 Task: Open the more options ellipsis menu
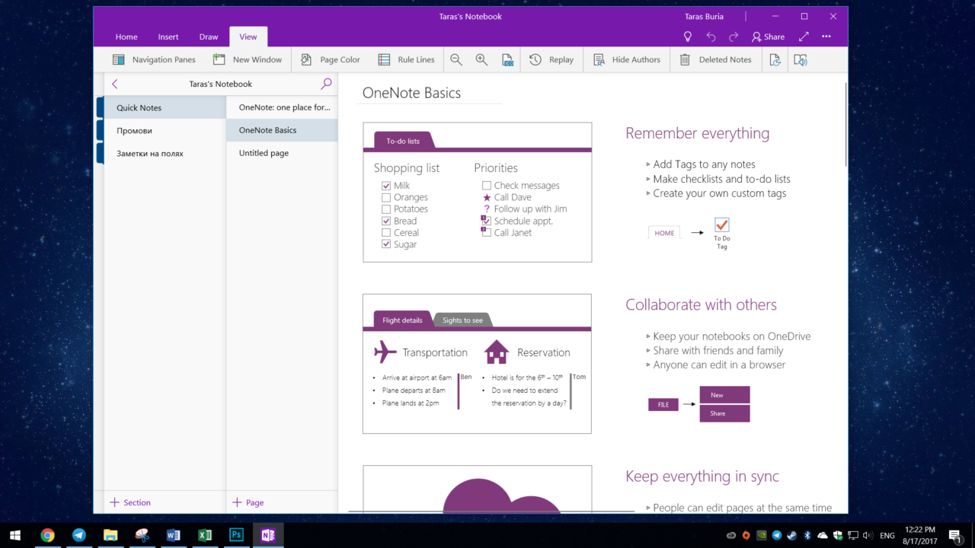pyautogui.click(x=826, y=37)
